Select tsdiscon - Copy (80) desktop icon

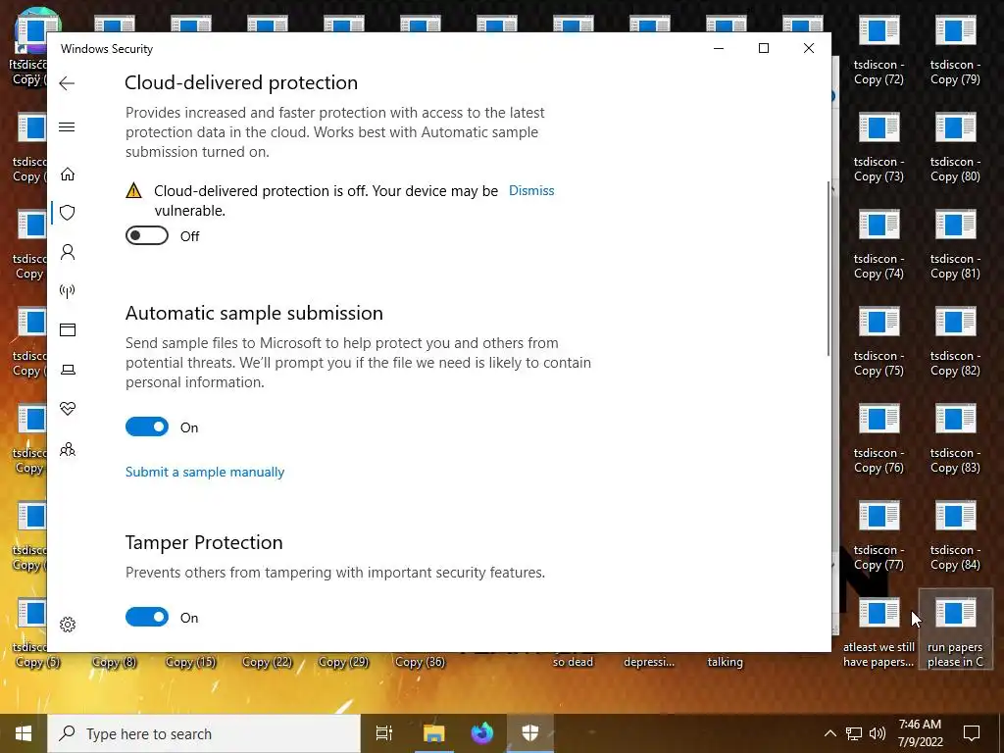pyautogui.click(x=955, y=148)
